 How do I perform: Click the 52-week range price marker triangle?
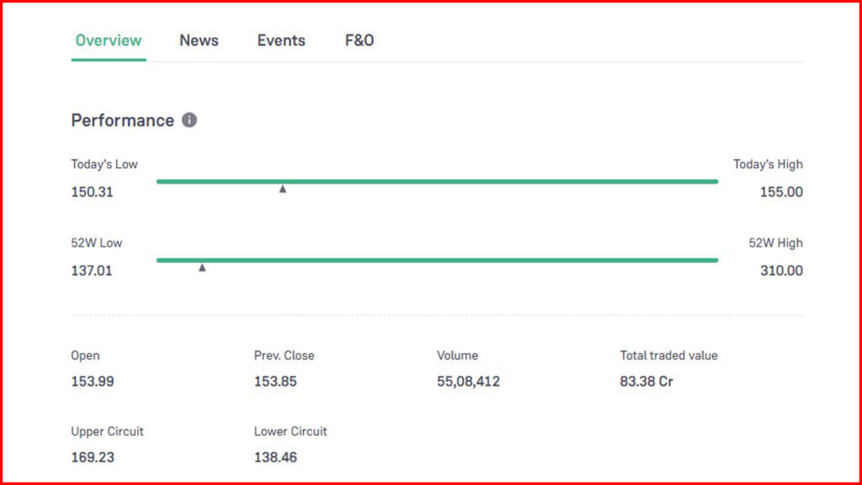(x=202, y=268)
